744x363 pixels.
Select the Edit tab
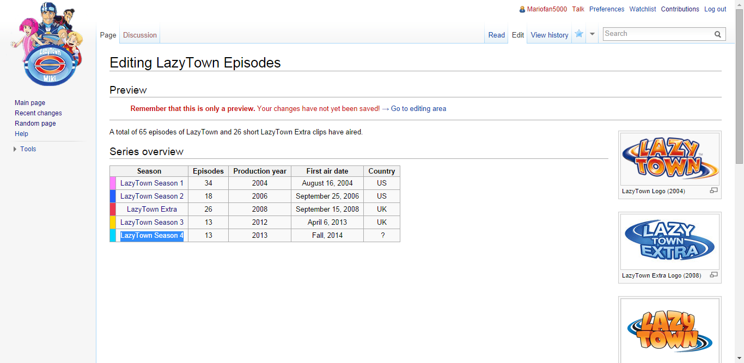[x=518, y=35]
